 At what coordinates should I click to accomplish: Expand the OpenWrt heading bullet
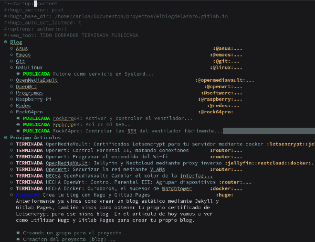[x=11, y=87]
